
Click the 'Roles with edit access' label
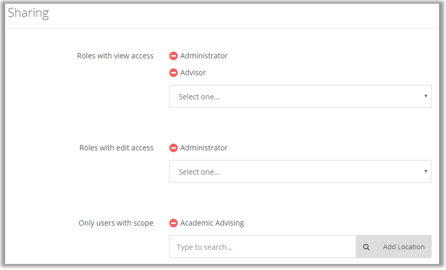tap(116, 148)
